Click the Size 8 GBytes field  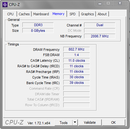point(38,31)
